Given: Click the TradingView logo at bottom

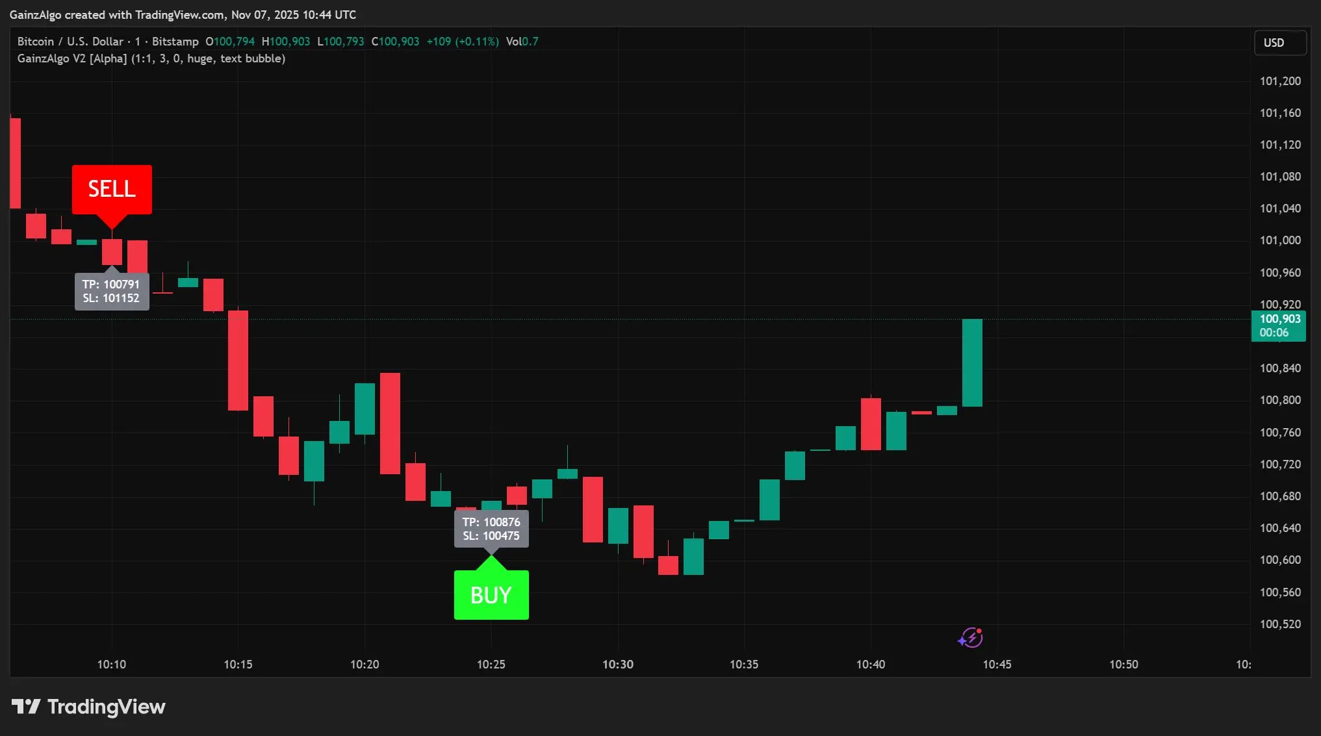Looking at the screenshot, I should coord(88,707).
